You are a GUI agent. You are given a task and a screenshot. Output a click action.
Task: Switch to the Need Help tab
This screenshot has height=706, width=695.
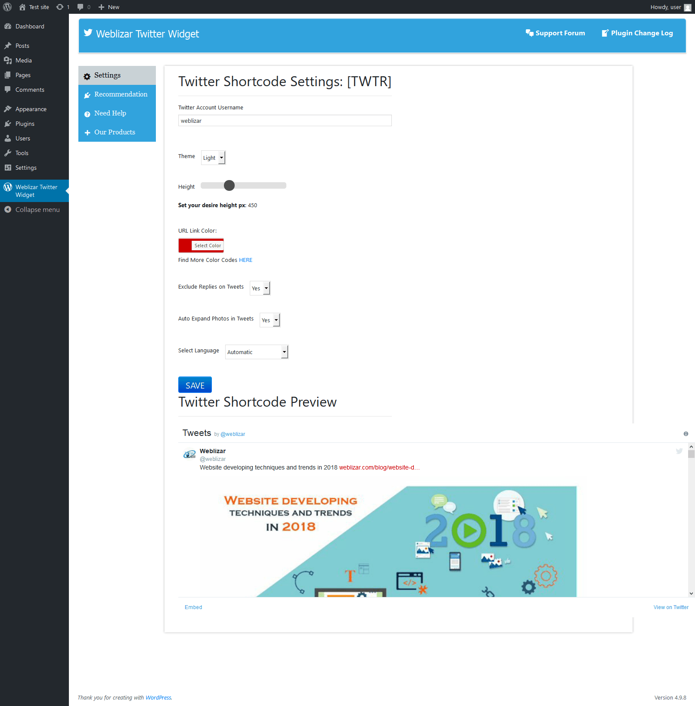[117, 113]
